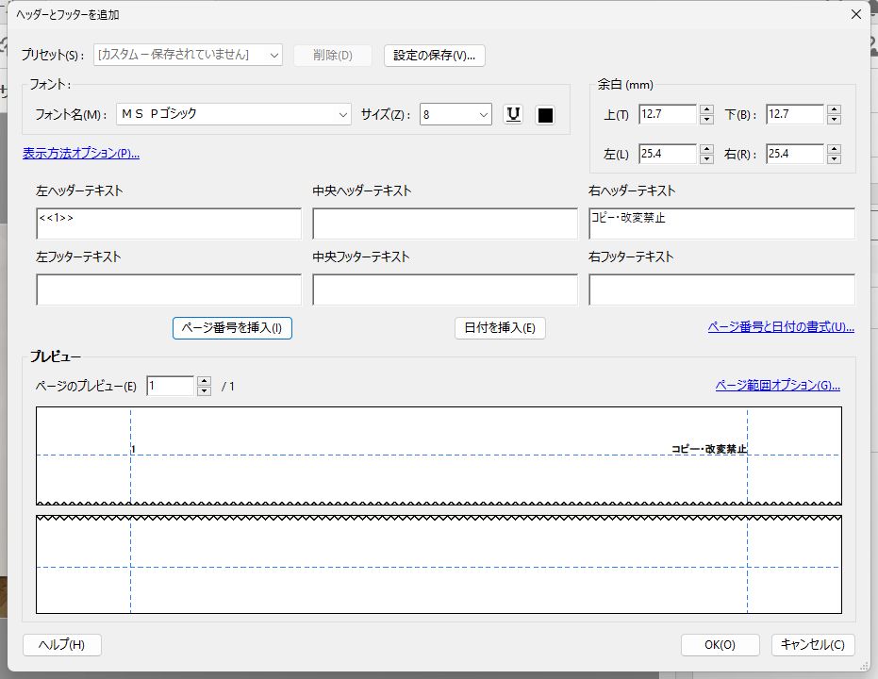The image size is (878, 679).
Task: Confirm the dialog with OK
Action: 720,645
